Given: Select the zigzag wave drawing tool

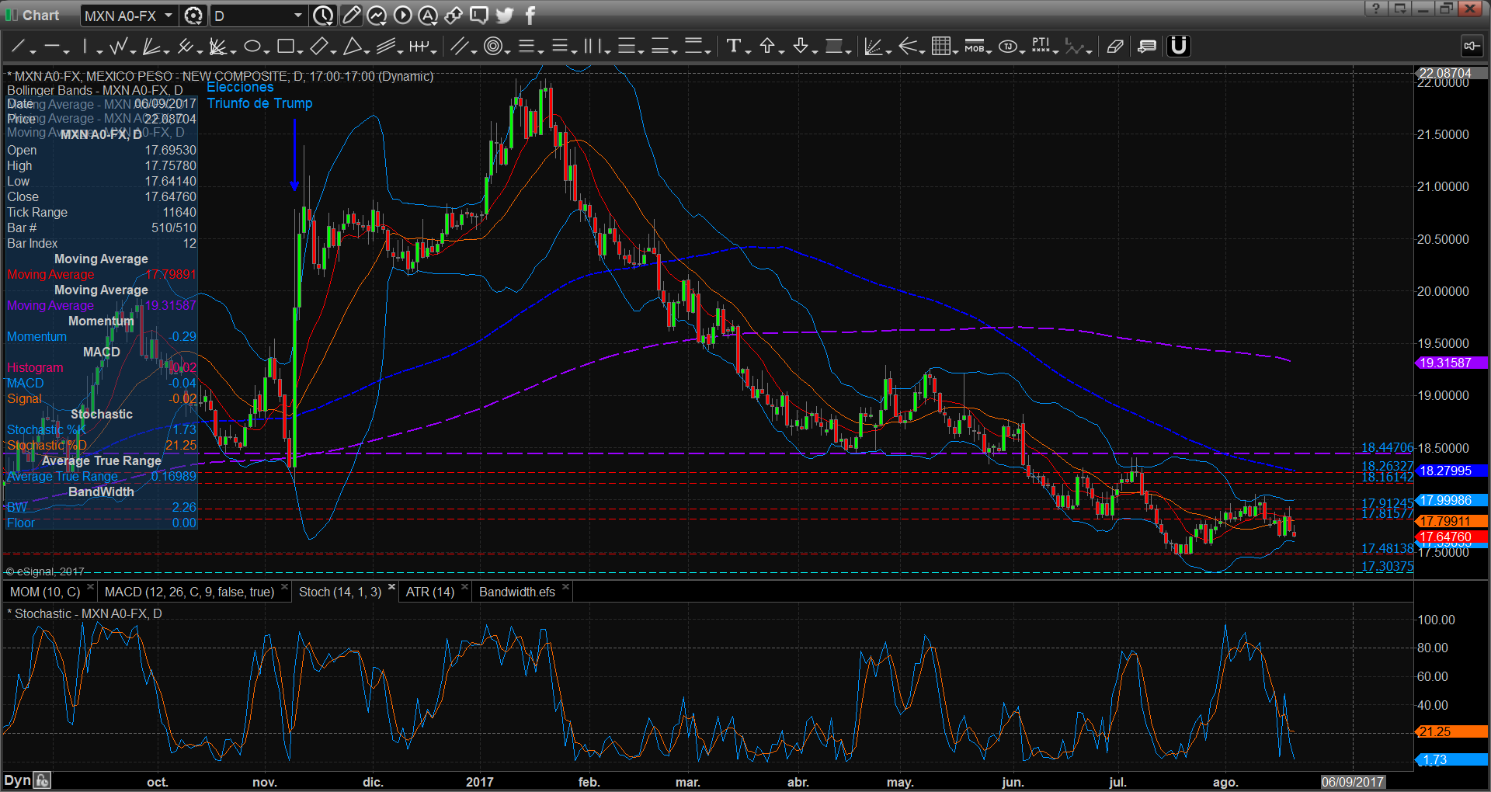Looking at the screenshot, I should 119,47.
